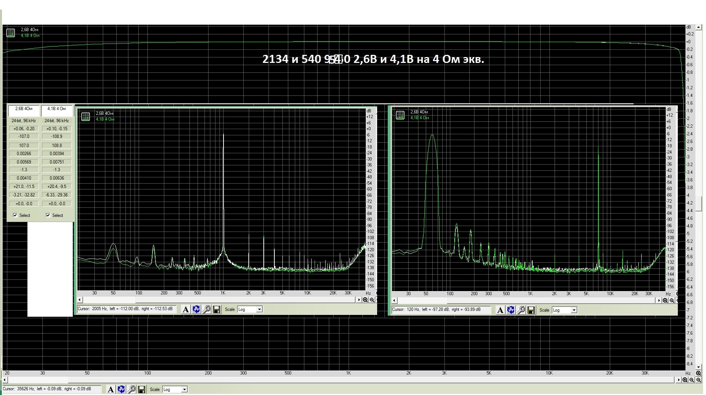This screenshot has width=706, height=395.
Task: Click the swap/refresh icon in left spectrum window
Action: pos(196,310)
